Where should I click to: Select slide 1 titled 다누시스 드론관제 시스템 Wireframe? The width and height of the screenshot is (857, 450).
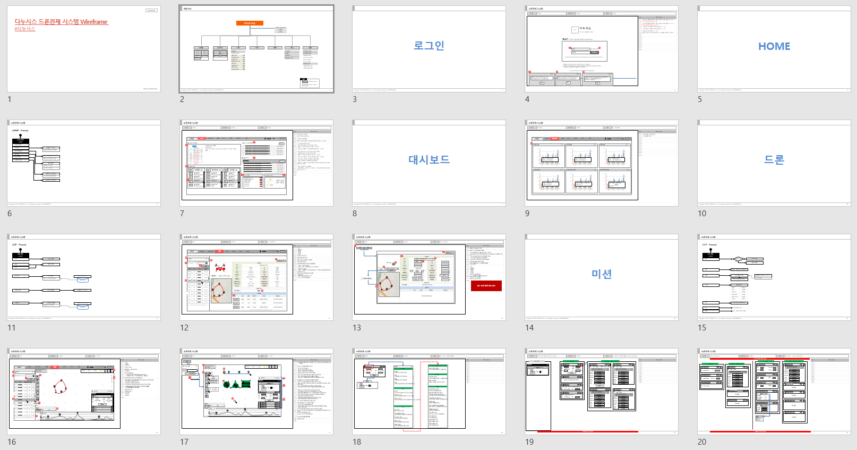point(83,49)
